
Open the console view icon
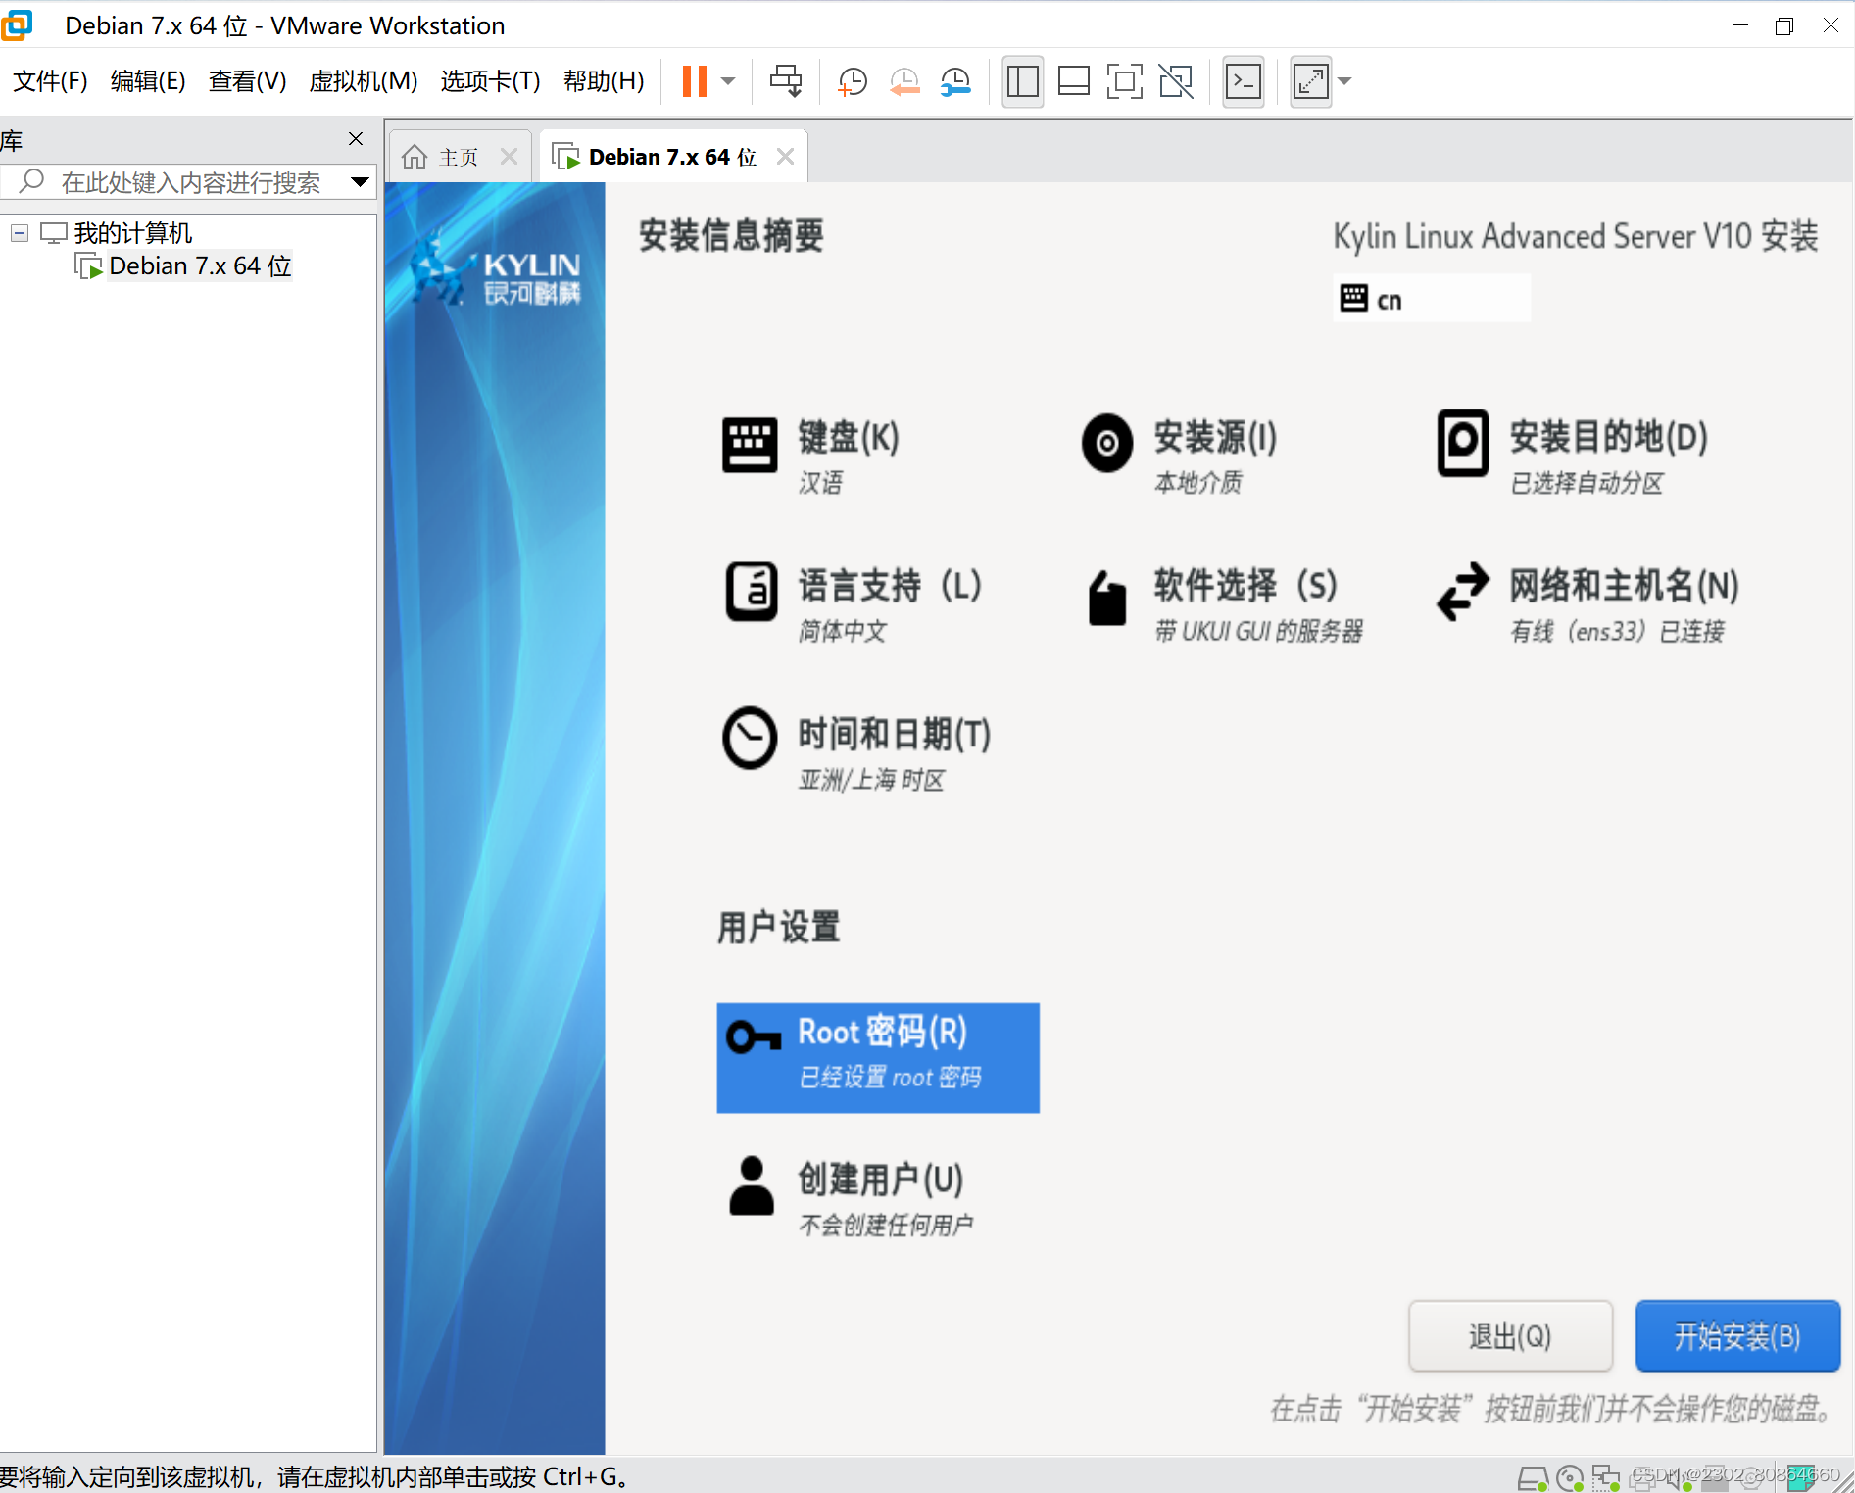1244,81
